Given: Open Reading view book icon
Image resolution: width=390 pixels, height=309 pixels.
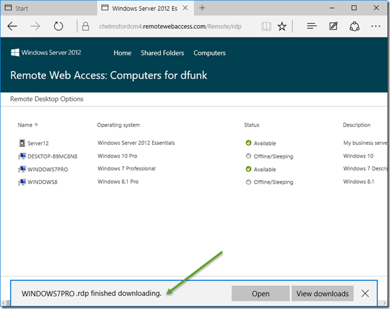Looking at the screenshot, I should pos(266,27).
